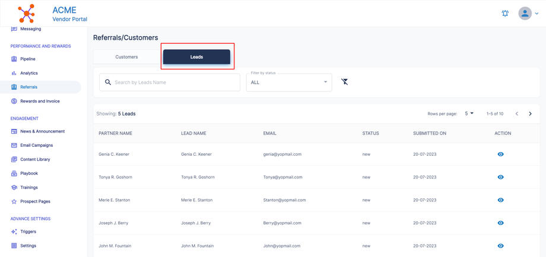
Task: Open the Playbook page
Action: click(29, 174)
